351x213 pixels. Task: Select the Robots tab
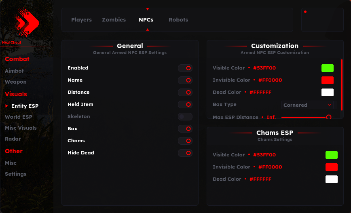tap(178, 20)
